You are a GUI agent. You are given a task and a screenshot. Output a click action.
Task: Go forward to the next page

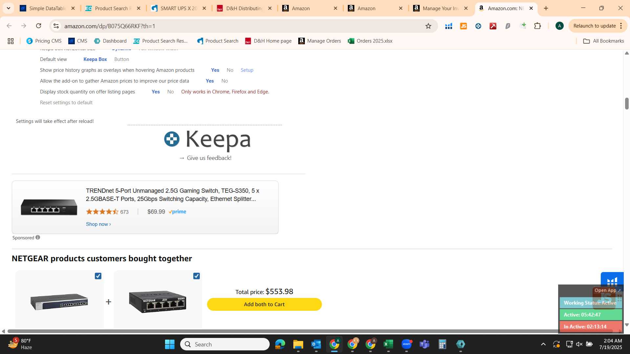pos(24,26)
